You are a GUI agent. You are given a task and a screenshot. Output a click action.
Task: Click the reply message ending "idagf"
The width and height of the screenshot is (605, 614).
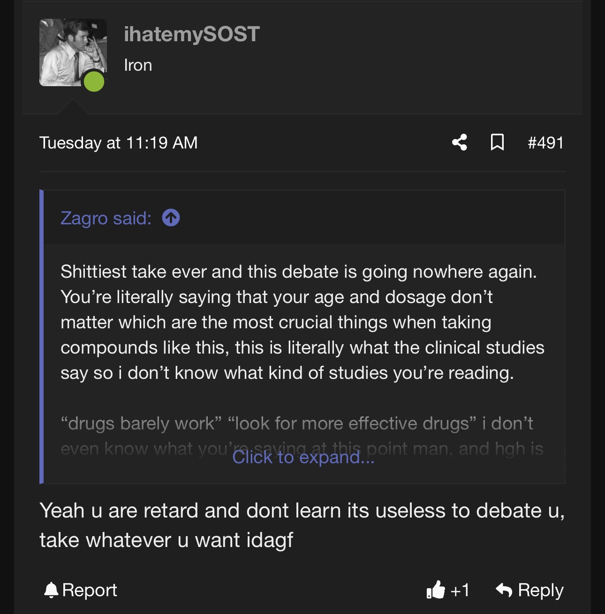tap(302, 525)
